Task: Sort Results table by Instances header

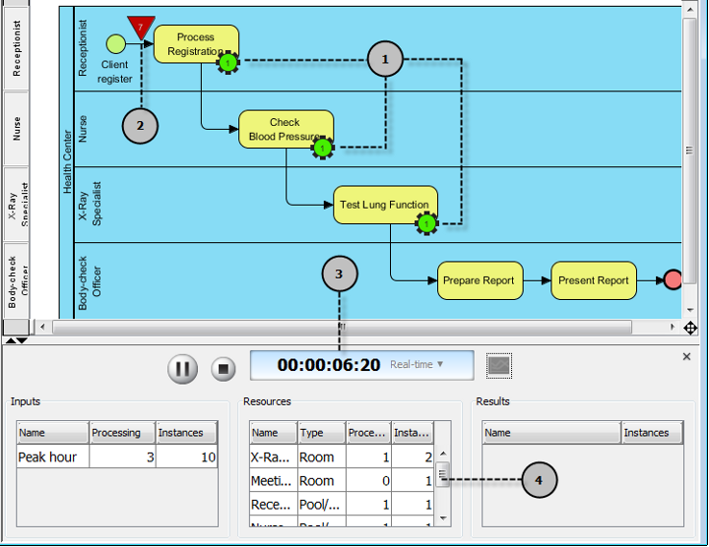Action: tap(652, 432)
